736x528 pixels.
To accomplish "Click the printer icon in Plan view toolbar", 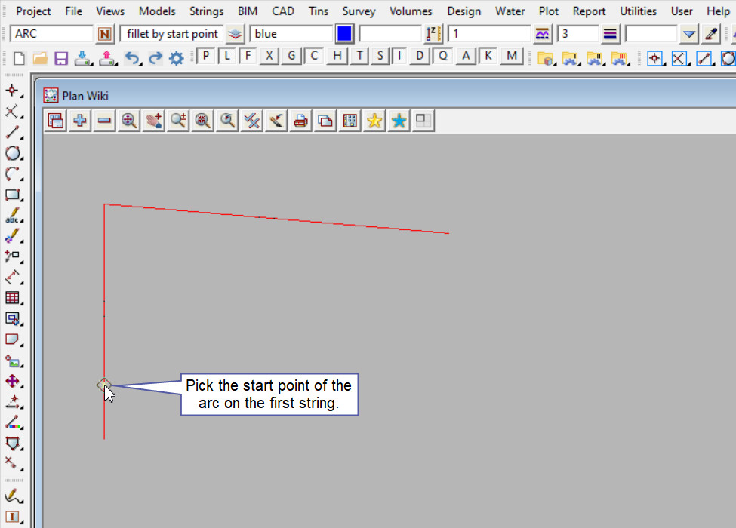I will (x=300, y=121).
